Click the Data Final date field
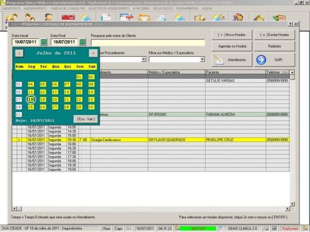310x232 pixels. 64,42
